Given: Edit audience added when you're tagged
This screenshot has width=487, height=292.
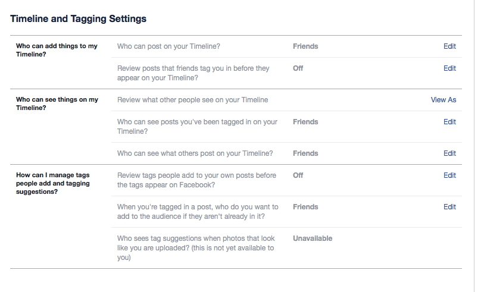Looking at the screenshot, I should (x=449, y=207).
